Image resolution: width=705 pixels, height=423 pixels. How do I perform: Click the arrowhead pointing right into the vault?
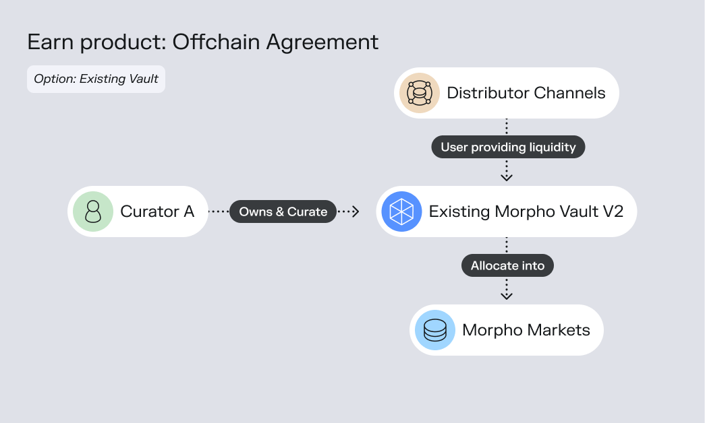tap(355, 211)
